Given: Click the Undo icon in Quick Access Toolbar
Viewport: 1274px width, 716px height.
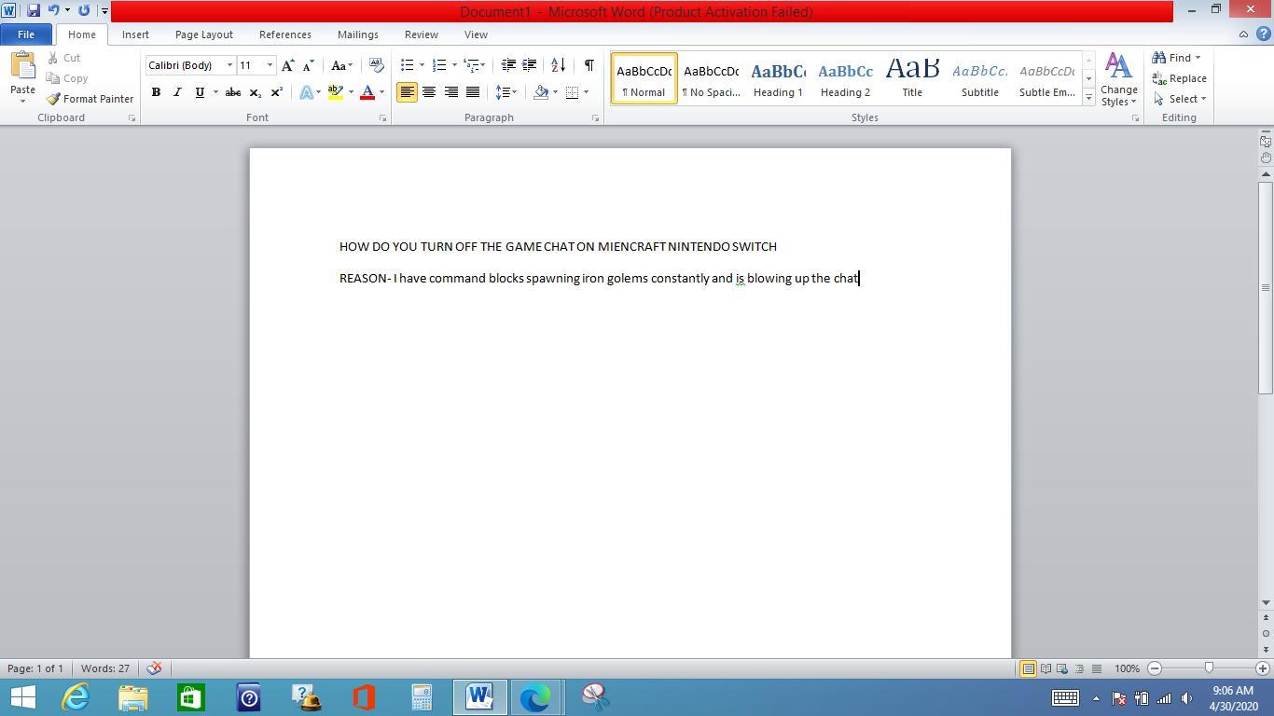Looking at the screenshot, I should [53, 11].
